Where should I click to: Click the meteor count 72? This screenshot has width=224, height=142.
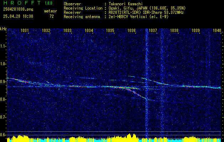tap(52, 16)
